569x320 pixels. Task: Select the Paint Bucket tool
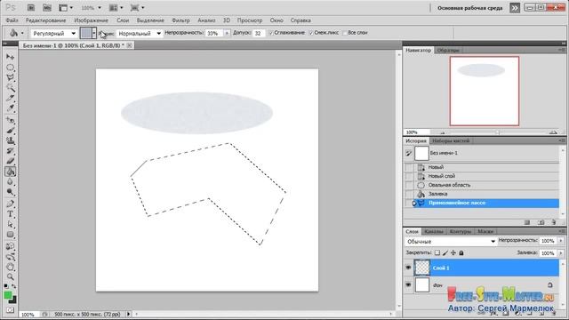(x=10, y=172)
